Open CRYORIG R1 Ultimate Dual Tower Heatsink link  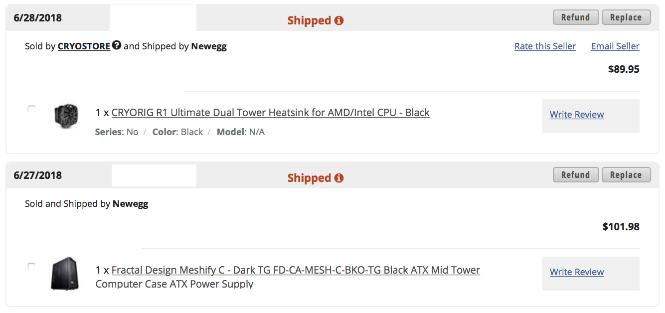[270, 113]
